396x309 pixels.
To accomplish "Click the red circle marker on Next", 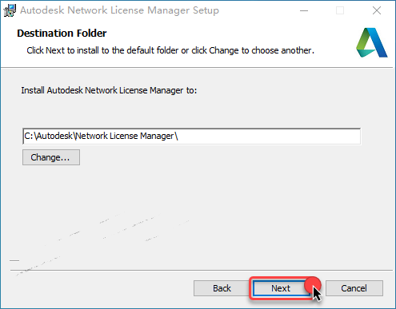I will tap(312, 284).
